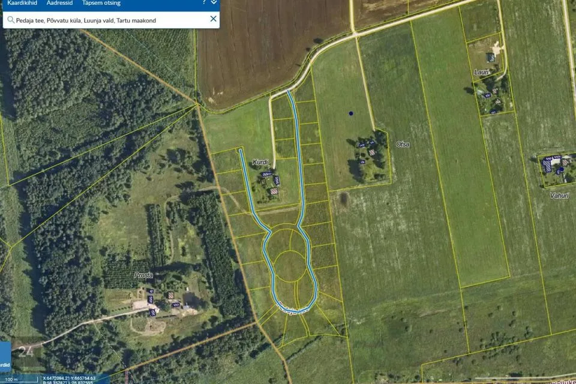This screenshot has height=384, width=576.
Task: Open the Aadressid tab
Action: [59, 3]
